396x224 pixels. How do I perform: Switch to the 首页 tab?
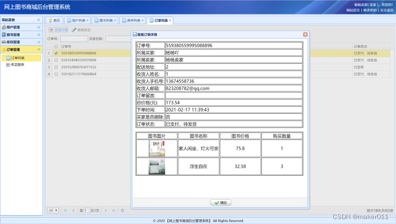(x=54, y=20)
